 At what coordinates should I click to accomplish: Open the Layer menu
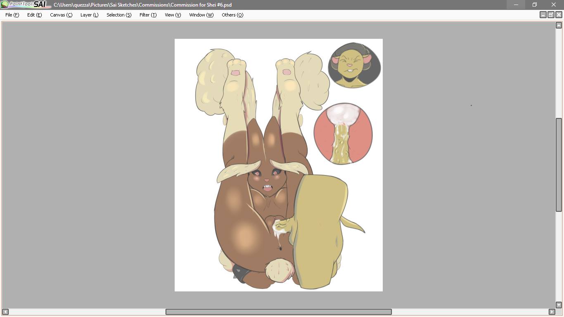(x=89, y=15)
